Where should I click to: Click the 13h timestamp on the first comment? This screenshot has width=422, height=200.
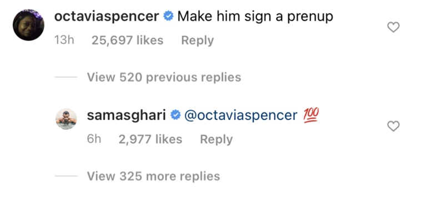tap(64, 41)
